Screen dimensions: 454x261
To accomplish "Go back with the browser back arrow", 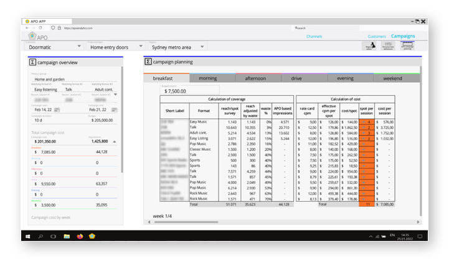I will point(26,28).
